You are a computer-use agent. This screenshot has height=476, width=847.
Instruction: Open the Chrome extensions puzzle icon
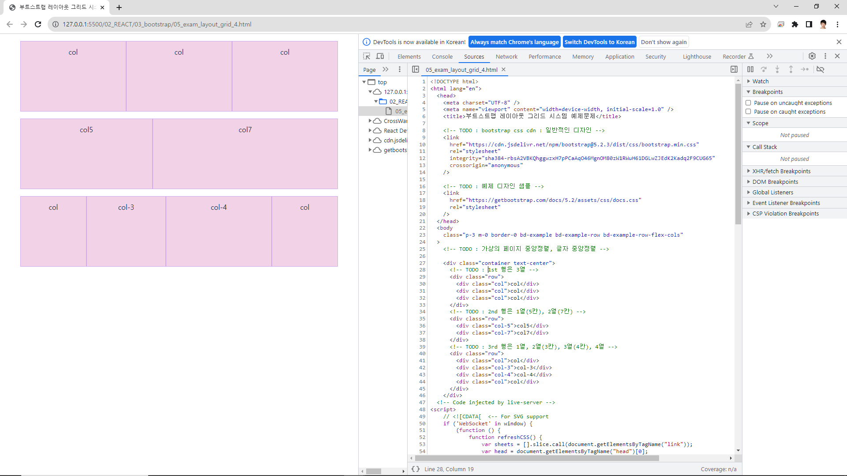click(795, 24)
